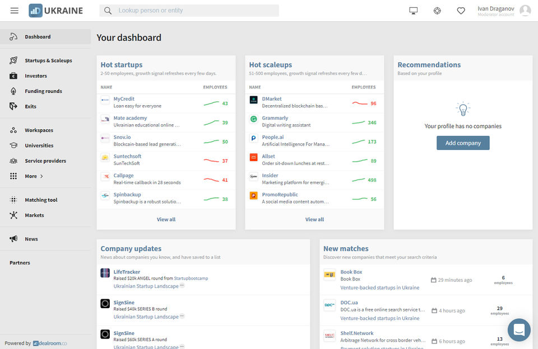The width and height of the screenshot is (538, 349).
Task: Click the search magnifier icon
Action: 108,11
